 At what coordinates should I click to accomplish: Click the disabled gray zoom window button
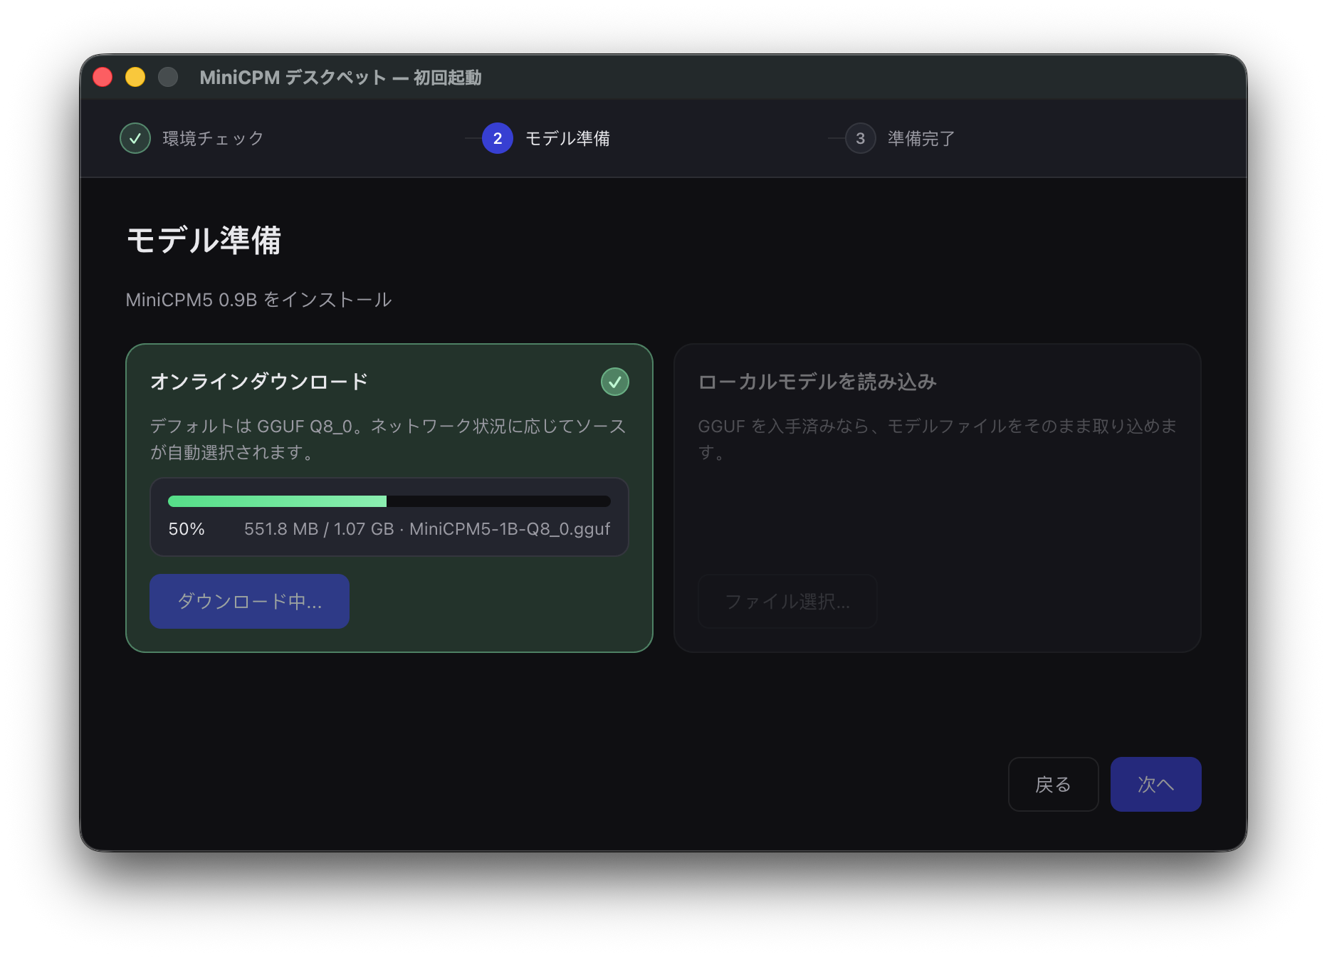[168, 77]
